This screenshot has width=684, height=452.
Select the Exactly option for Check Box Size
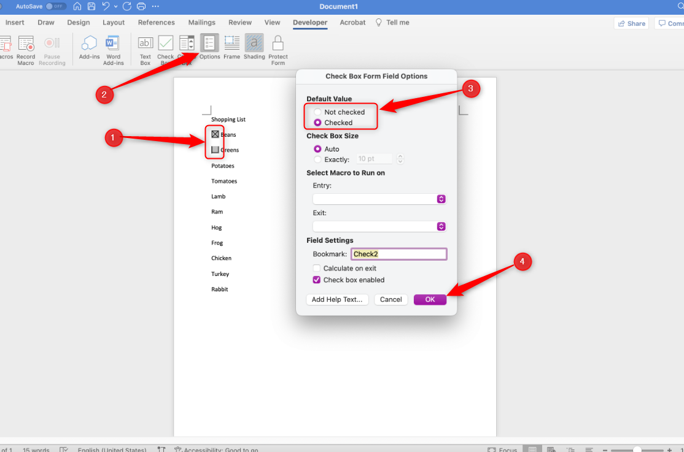pos(317,159)
